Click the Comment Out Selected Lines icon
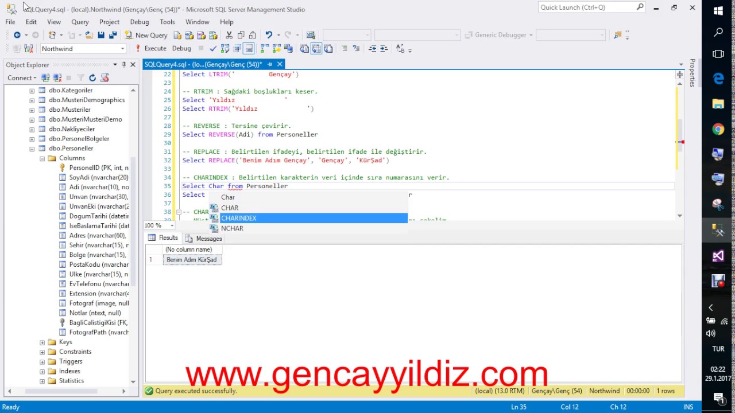The image size is (735, 413). tap(345, 49)
